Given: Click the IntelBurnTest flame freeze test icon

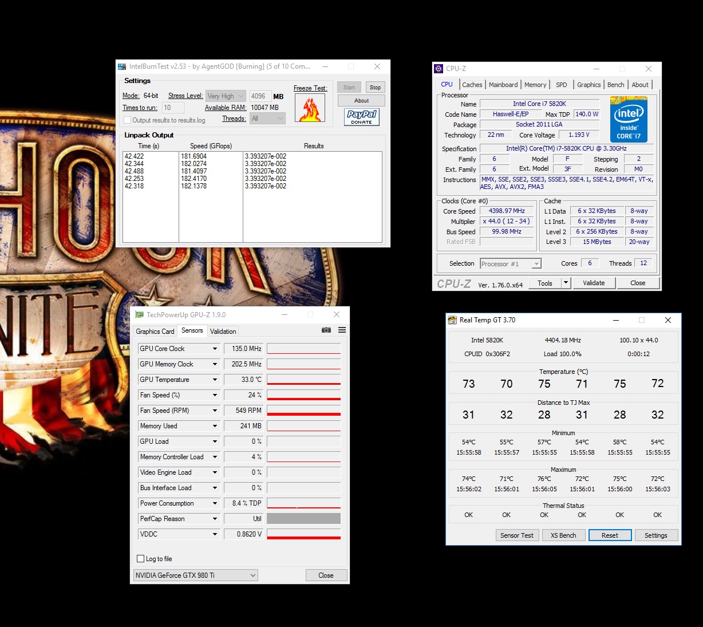Looking at the screenshot, I should point(310,108).
